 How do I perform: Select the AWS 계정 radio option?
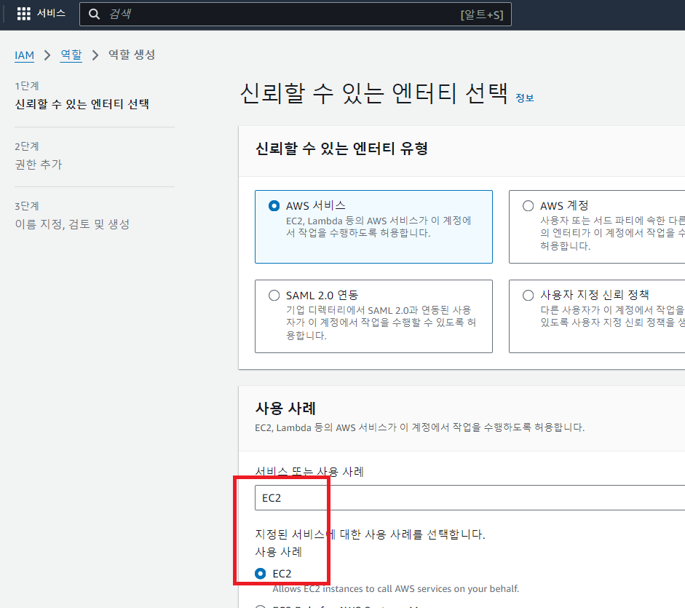(528, 205)
